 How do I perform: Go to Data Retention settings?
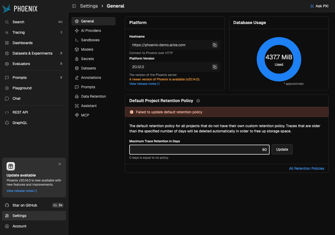pyautogui.click(x=93, y=96)
